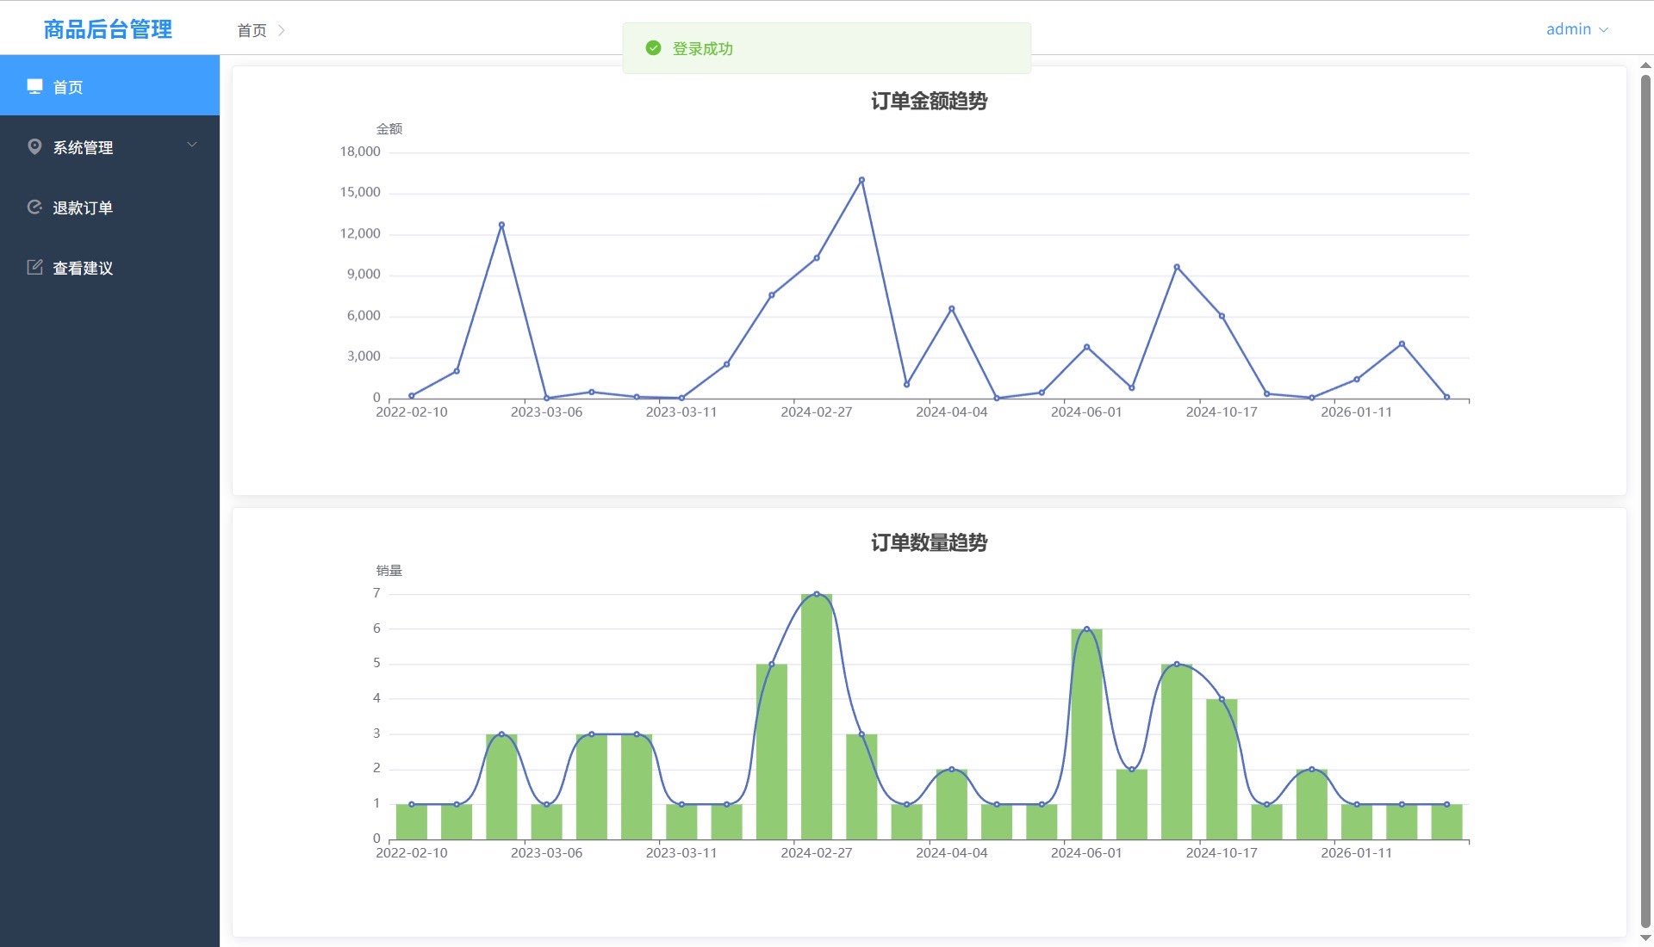Click the refund icon beside 退款订单

34,207
